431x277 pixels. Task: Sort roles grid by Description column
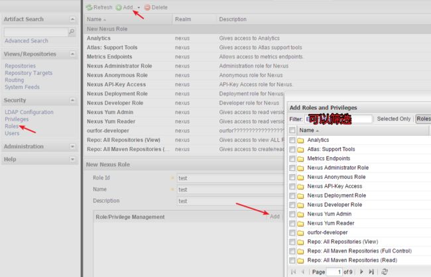(x=324, y=19)
